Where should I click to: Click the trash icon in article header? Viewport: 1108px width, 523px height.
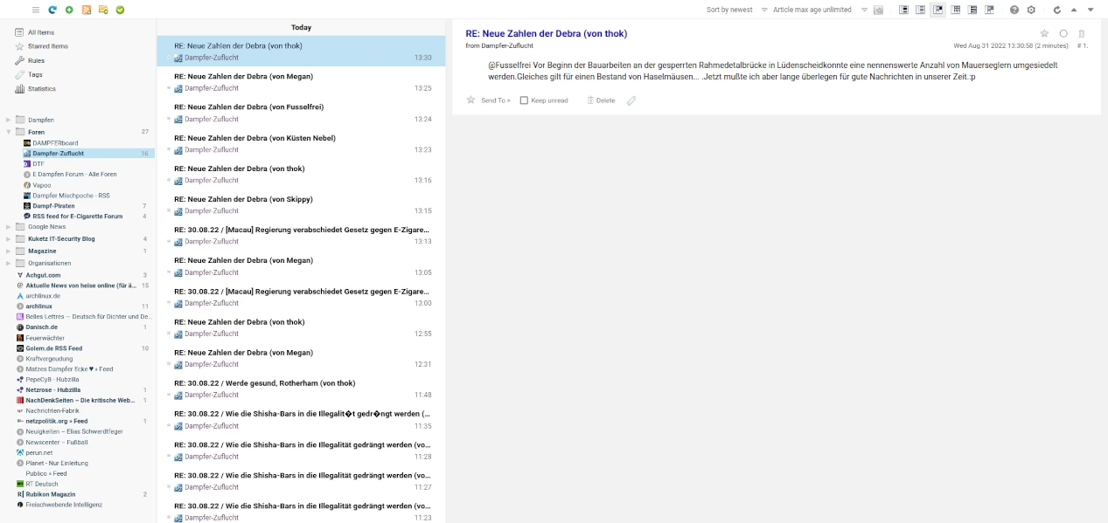tap(1082, 33)
